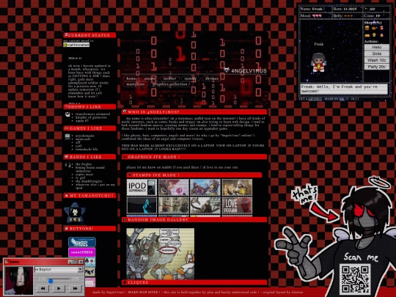The width and height of the screenshot is (396, 297).
Task: Say Hello to the pet
Action: pos(376,47)
